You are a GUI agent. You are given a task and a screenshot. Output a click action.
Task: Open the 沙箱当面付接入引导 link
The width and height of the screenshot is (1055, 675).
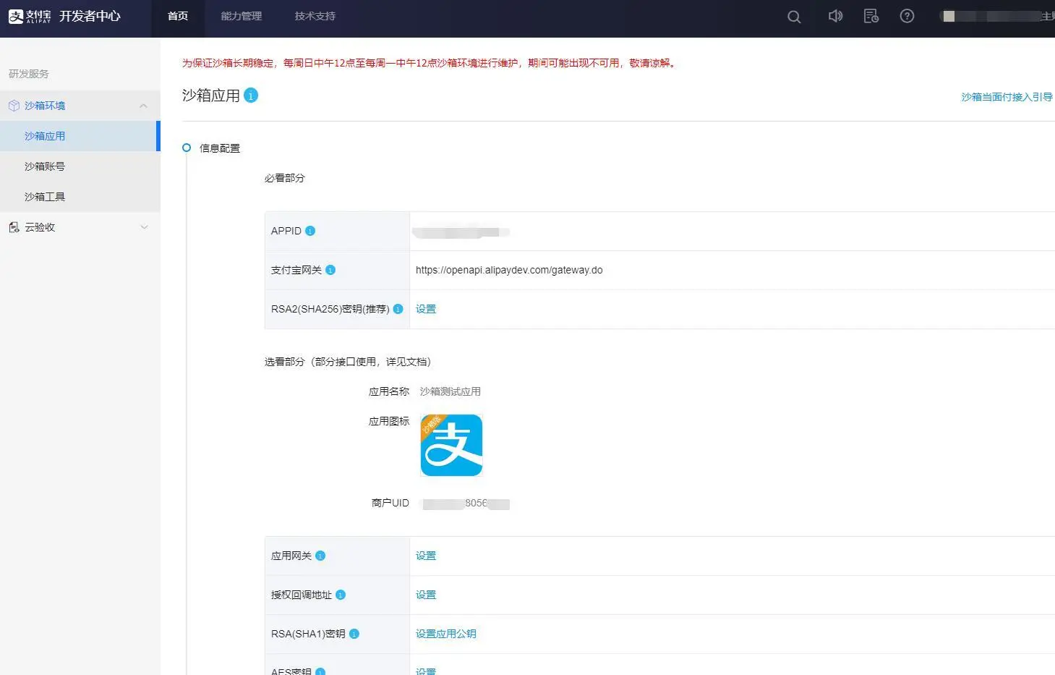[1007, 97]
